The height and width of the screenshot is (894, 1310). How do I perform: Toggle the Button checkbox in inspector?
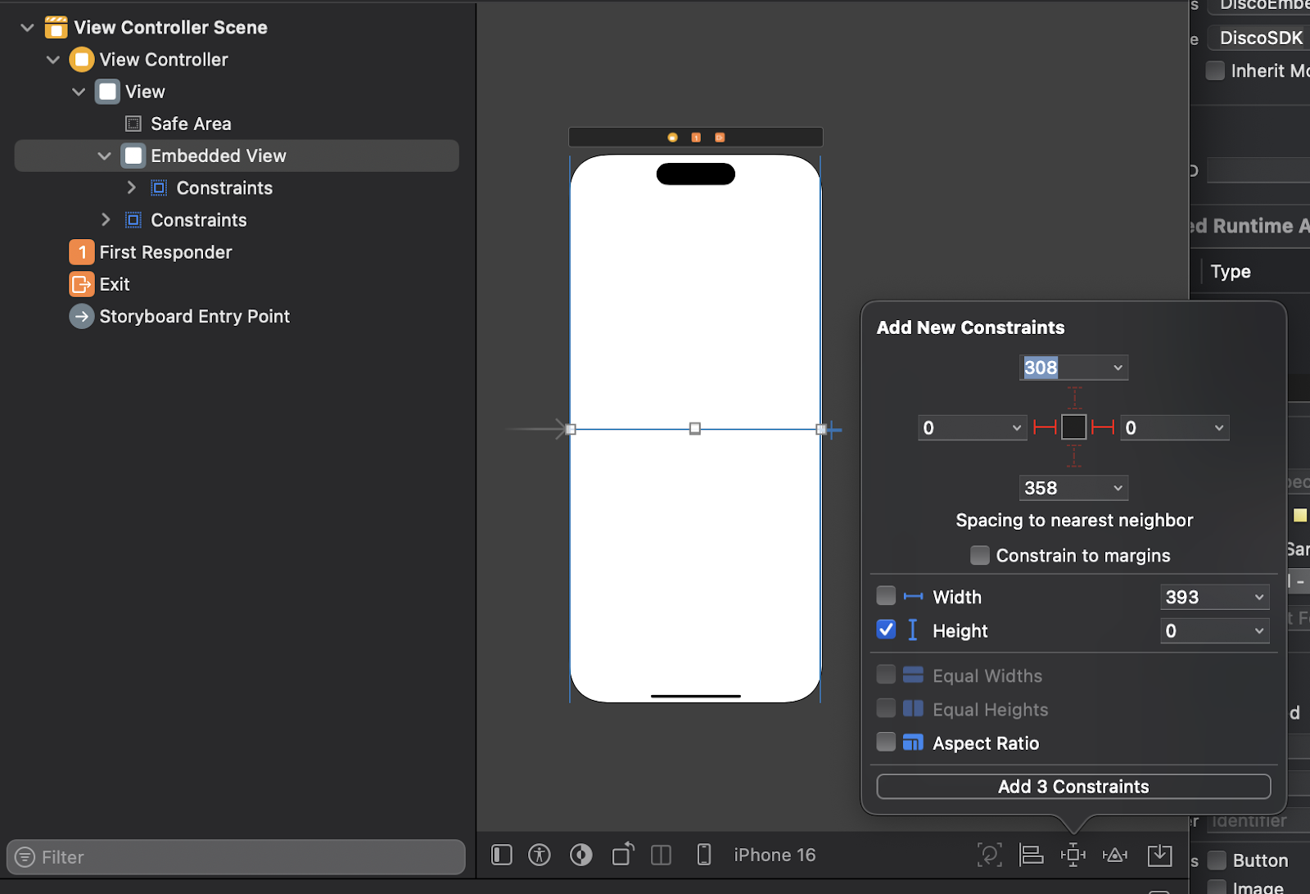tap(1217, 860)
